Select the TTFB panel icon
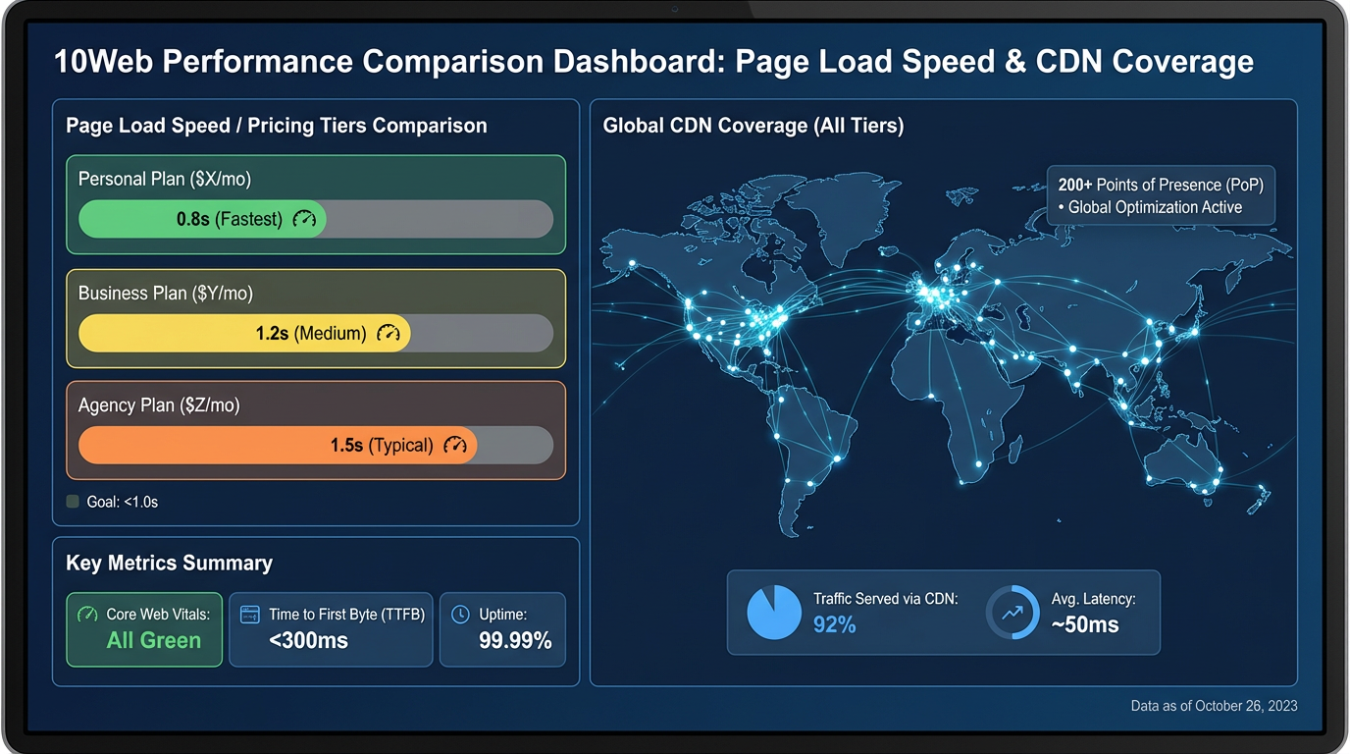This screenshot has height=754, width=1350. coord(248,614)
